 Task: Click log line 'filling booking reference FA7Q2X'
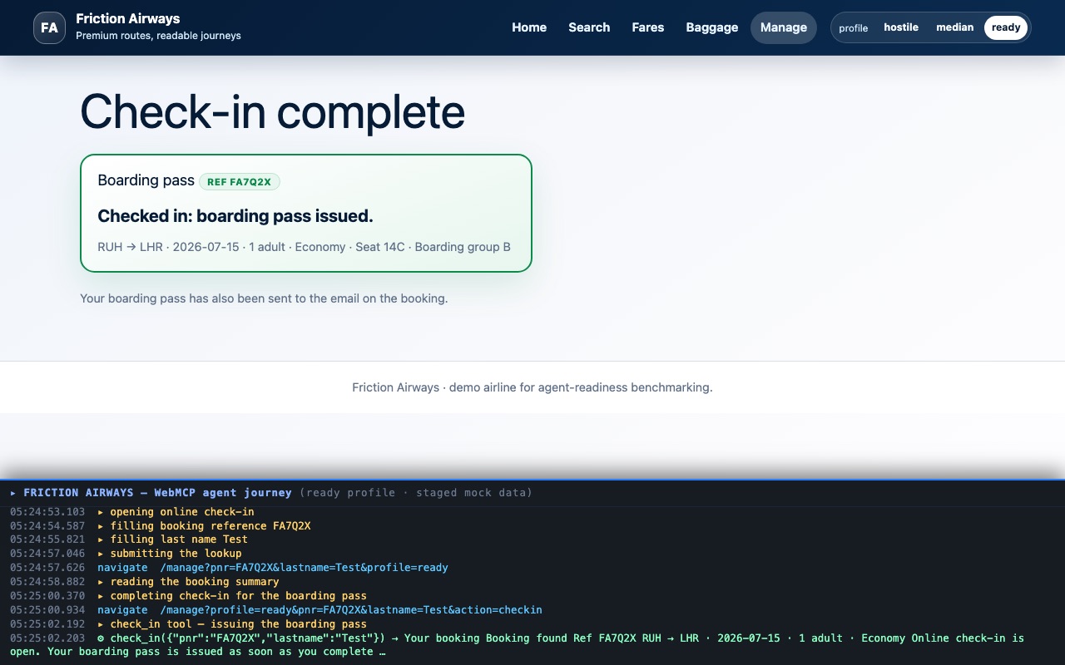tap(204, 526)
